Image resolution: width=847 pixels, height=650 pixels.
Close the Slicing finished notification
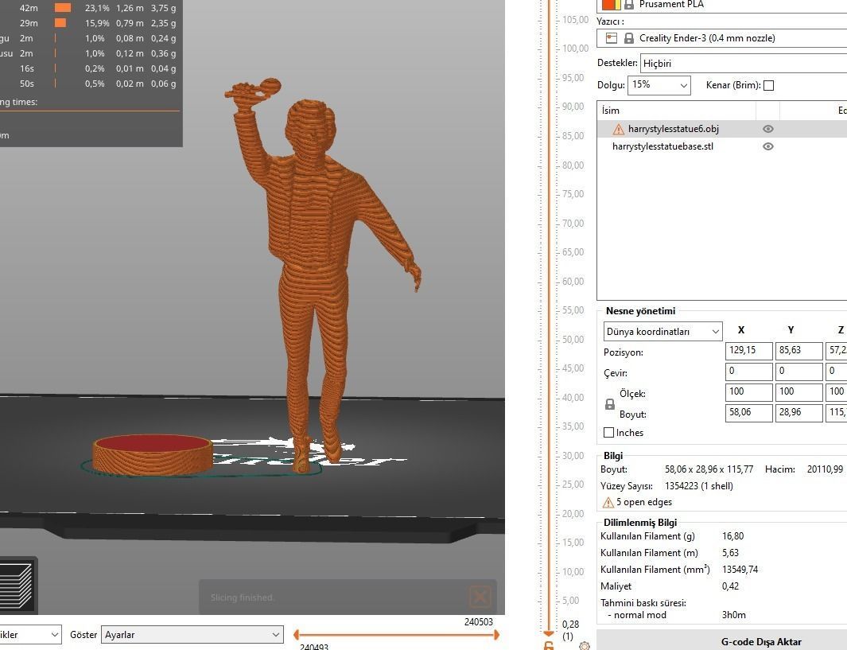(480, 597)
